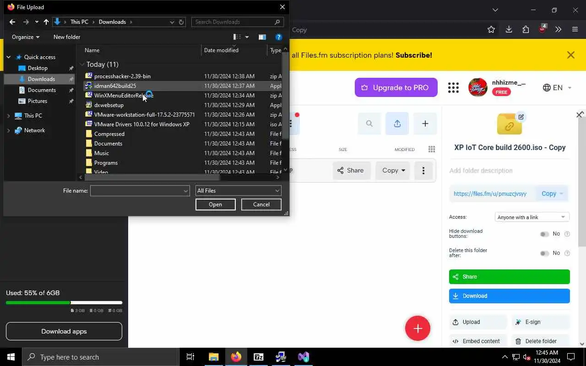Open EN language dropdown
The height and width of the screenshot is (366, 586).
(x=557, y=88)
